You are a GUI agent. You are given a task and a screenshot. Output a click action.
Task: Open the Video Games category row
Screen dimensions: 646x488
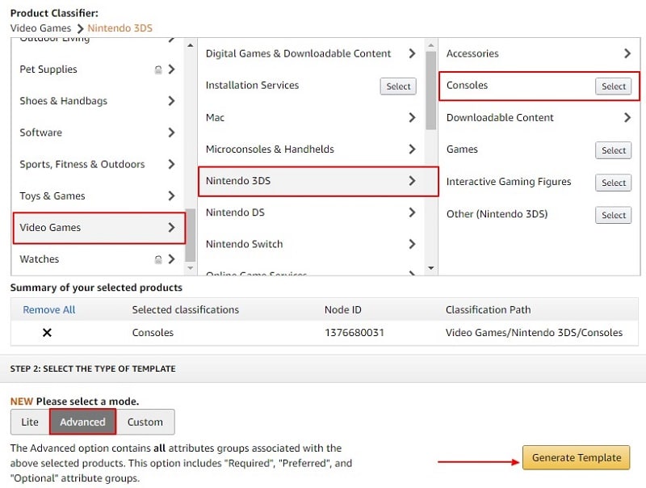coord(99,228)
